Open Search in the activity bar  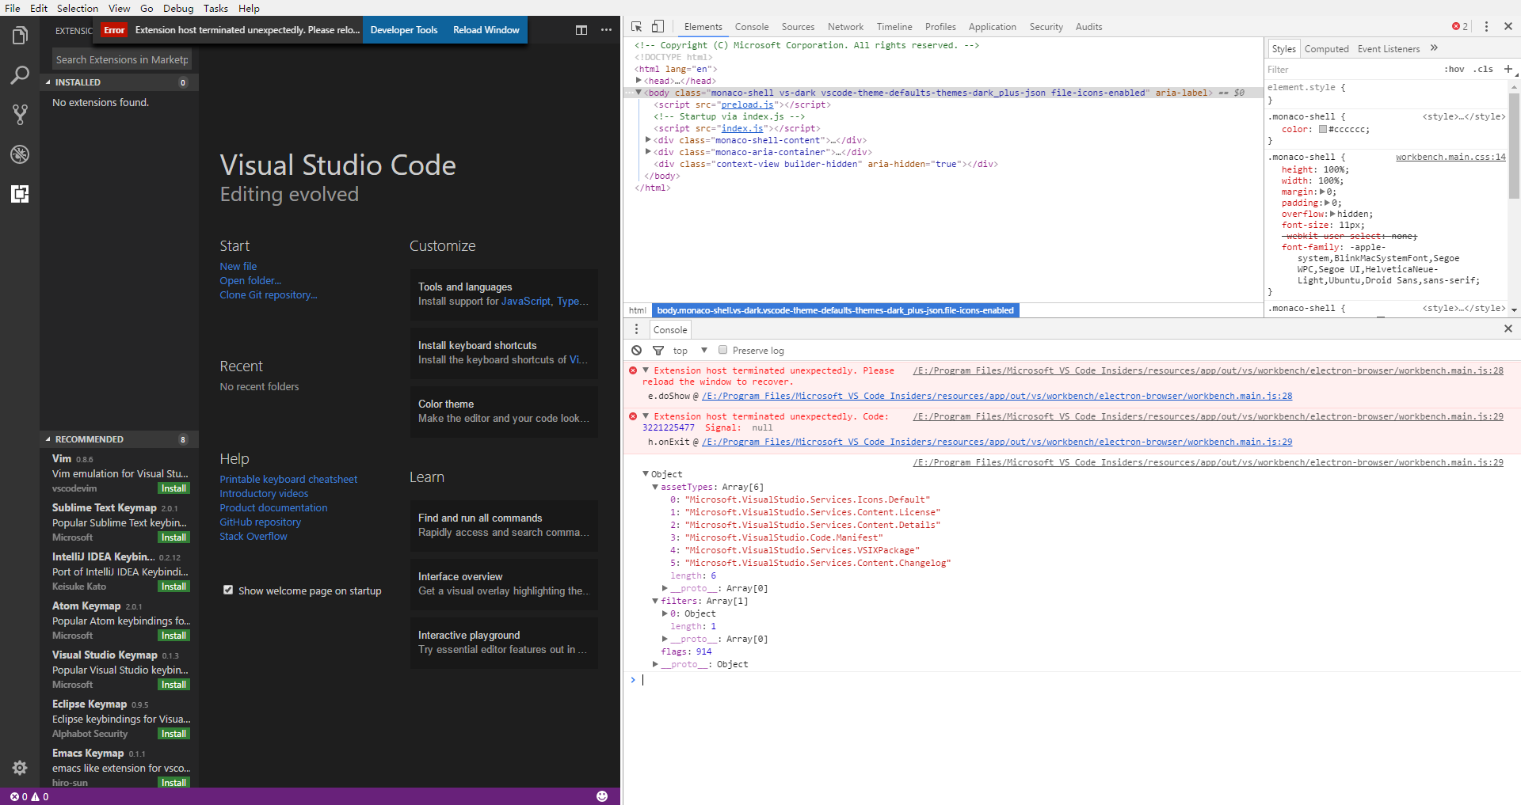(x=19, y=74)
